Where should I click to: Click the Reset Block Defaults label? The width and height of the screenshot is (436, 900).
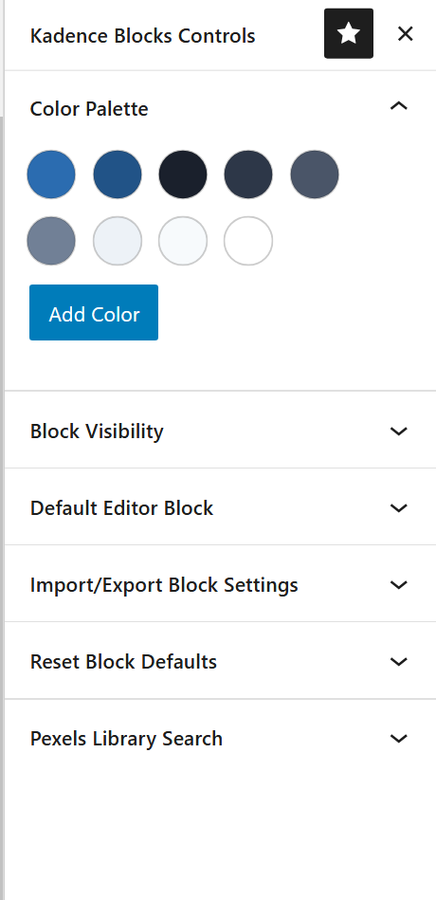123,662
